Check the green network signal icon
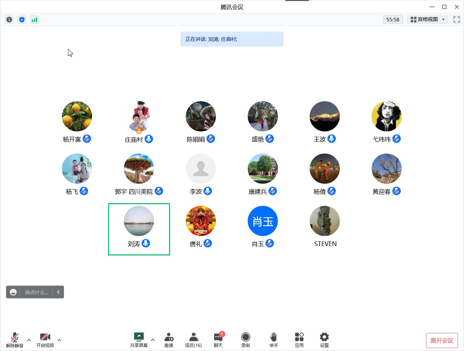This screenshot has height=351, width=464. pos(34,20)
